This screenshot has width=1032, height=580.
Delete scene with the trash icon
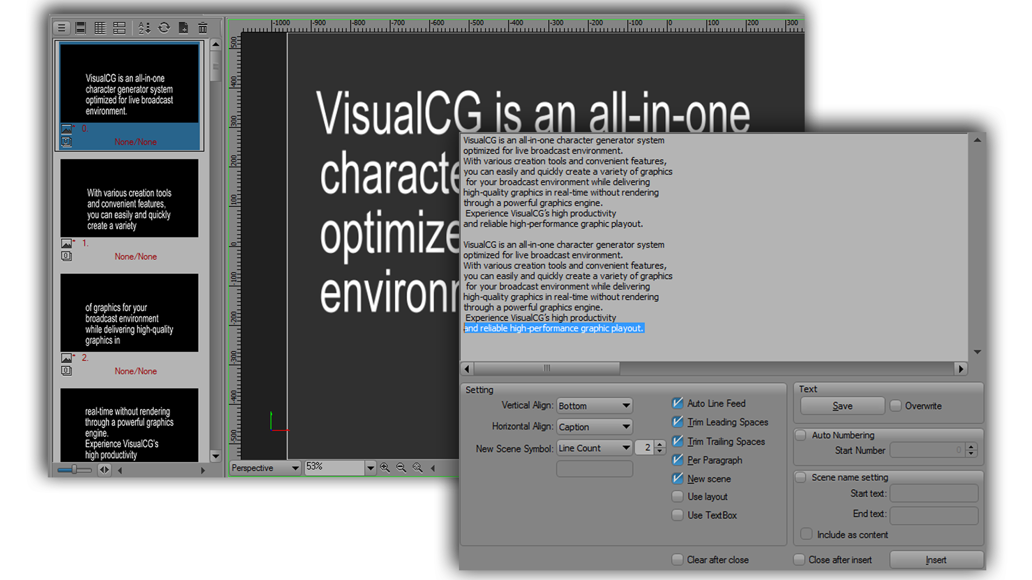point(203,28)
